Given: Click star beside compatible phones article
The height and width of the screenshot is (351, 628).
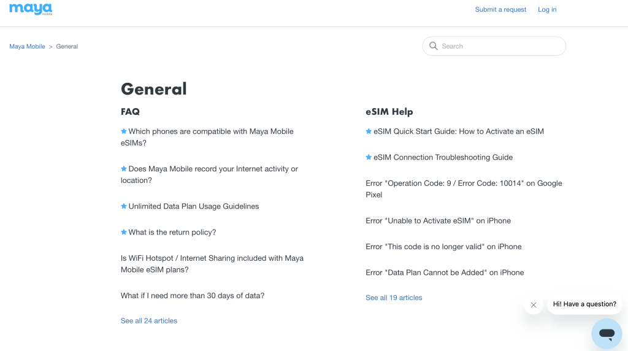Looking at the screenshot, I should 124,131.
